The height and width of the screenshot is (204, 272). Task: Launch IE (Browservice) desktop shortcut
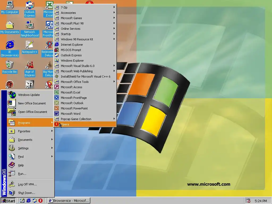(x=10, y=49)
